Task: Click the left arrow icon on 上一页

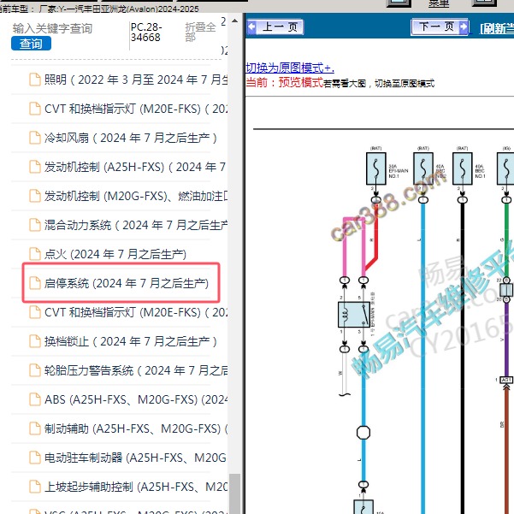Action: 251,27
